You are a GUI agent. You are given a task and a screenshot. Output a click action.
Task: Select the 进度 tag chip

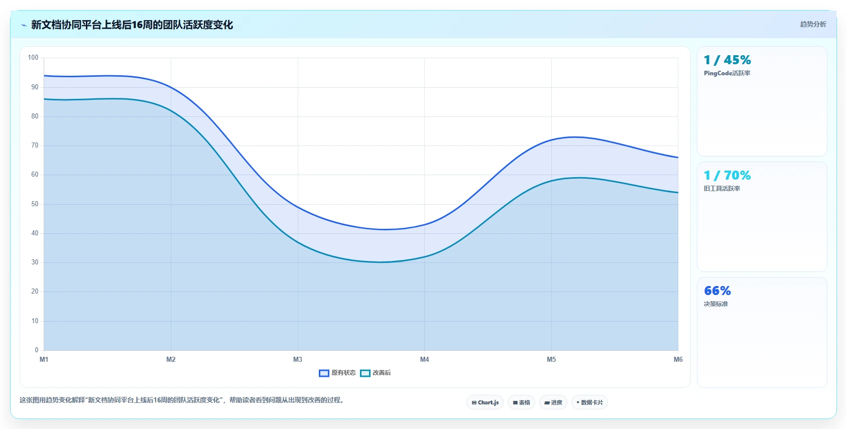(x=553, y=402)
